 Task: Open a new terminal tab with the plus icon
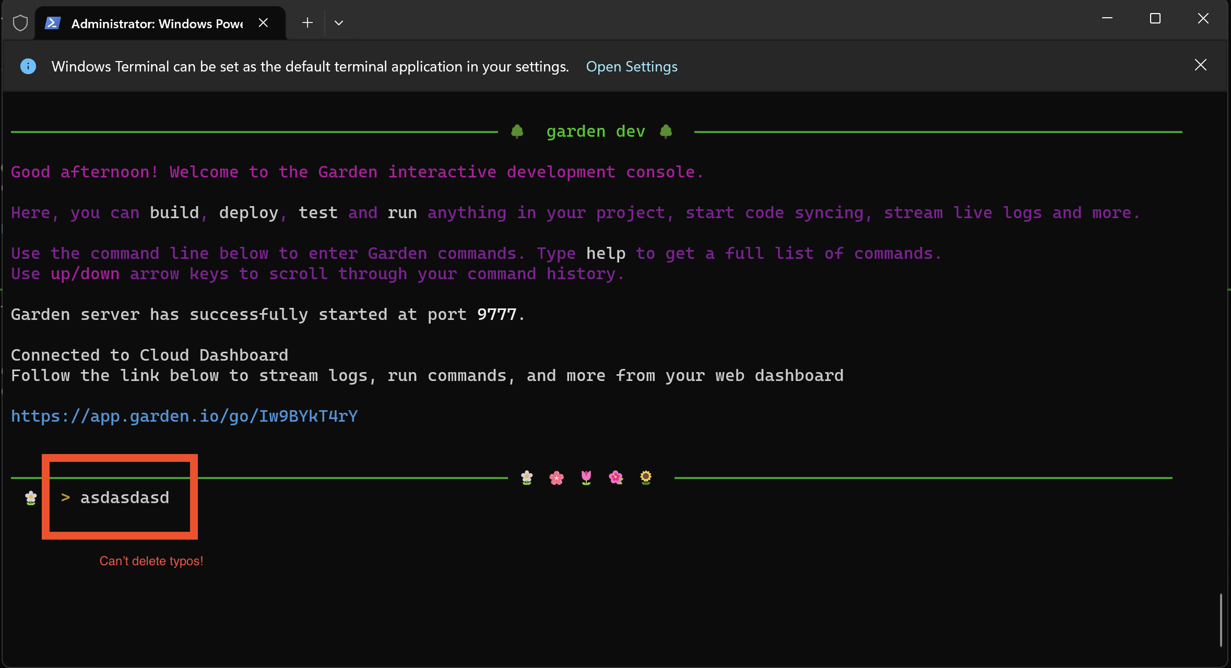pyautogui.click(x=307, y=23)
